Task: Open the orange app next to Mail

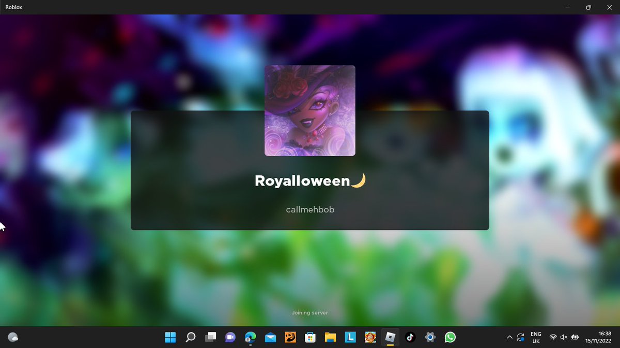Action: coord(290,337)
